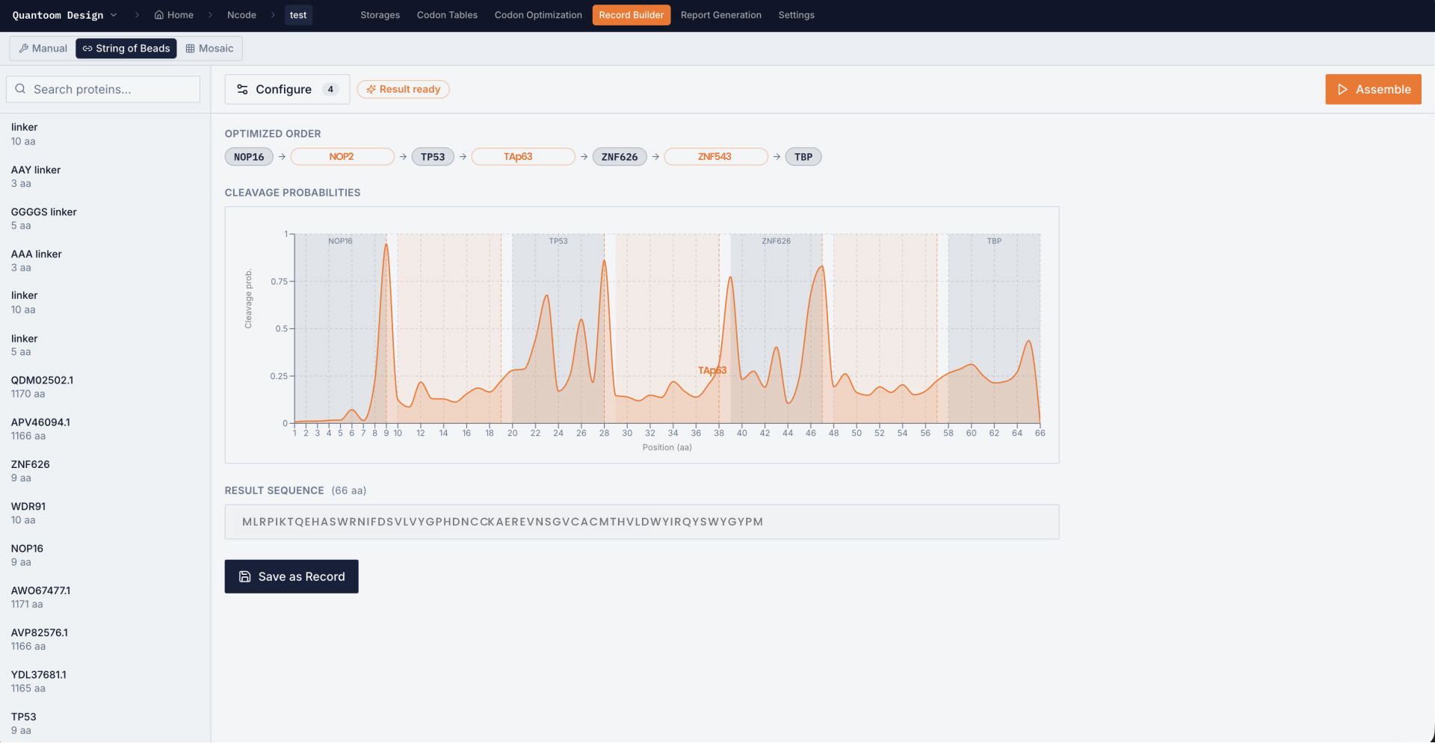Open the Codon Optimization tab

(x=538, y=15)
